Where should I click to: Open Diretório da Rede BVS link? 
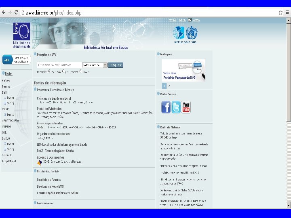[50, 186]
